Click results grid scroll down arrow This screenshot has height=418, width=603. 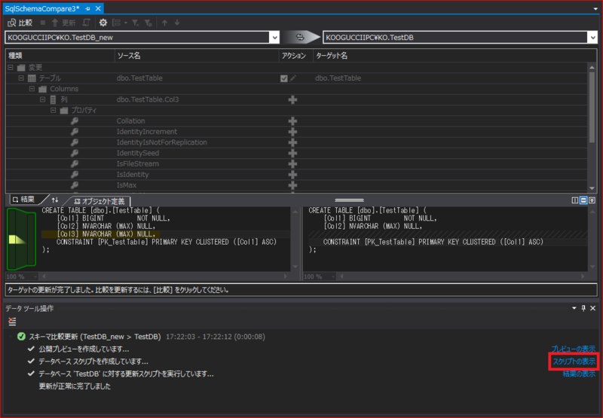(x=592, y=188)
